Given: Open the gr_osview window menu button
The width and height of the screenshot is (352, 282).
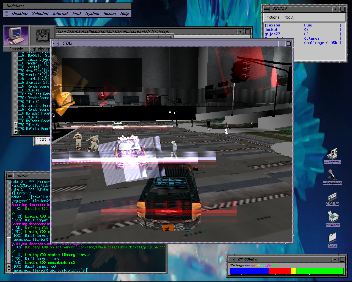Looking at the screenshot, I should pyautogui.click(x=232, y=259).
